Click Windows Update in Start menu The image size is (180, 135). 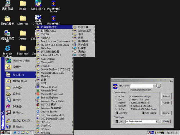[20, 61]
